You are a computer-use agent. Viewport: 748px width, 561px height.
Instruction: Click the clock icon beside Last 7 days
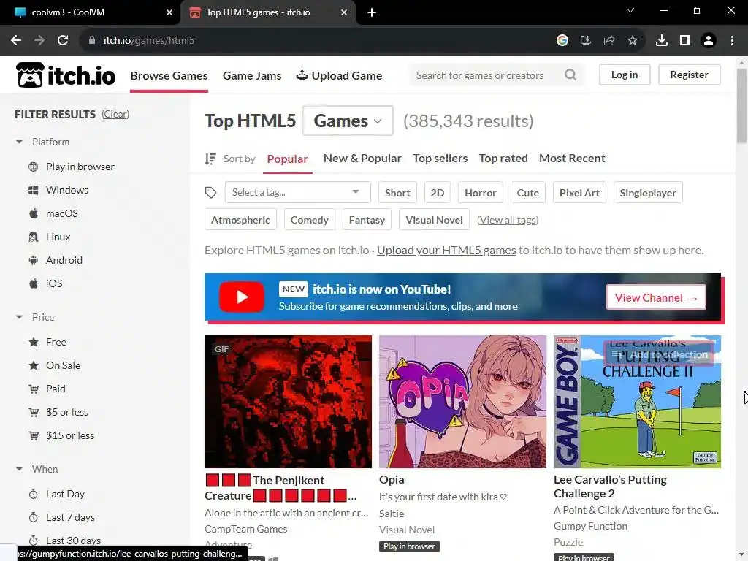pyautogui.click(x=34, y=517)
